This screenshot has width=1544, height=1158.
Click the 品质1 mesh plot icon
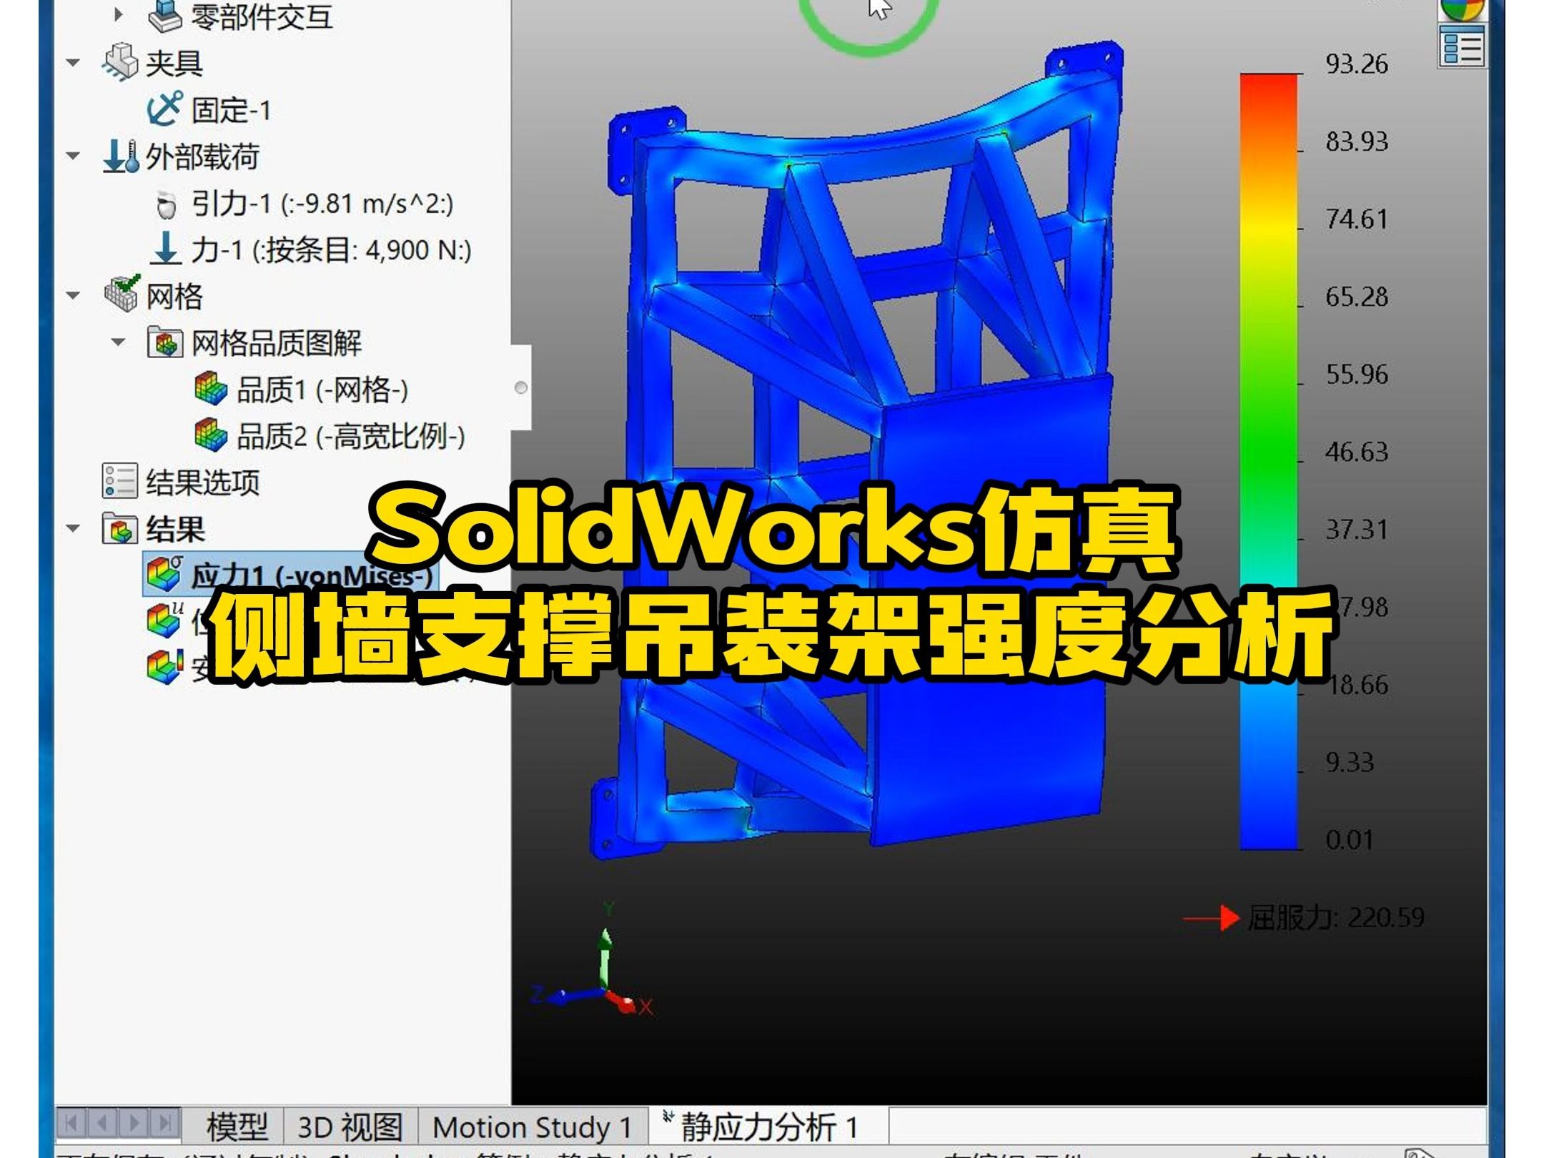tap(210, 389)
